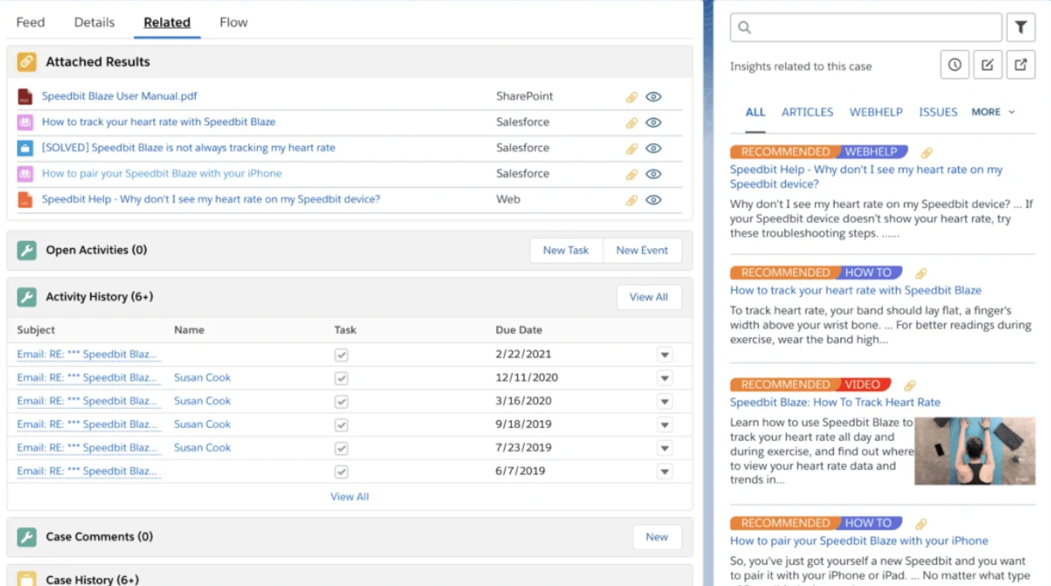The width and height of the screenshot is (1051, 586).
Task: Toggle the task checkbox on the 6/7/2019 email
Action: tap(341, 471)
